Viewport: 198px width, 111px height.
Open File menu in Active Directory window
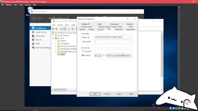54,25
